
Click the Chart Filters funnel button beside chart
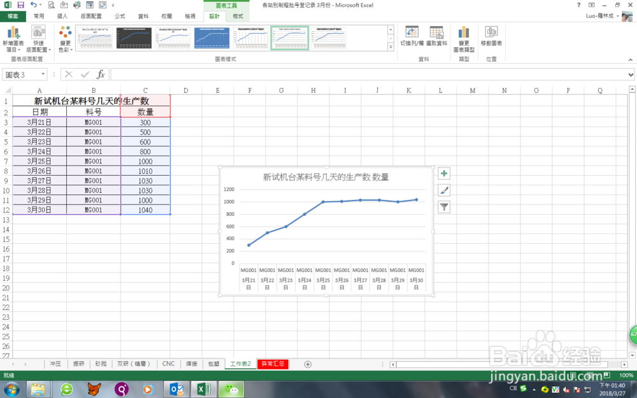444,207
